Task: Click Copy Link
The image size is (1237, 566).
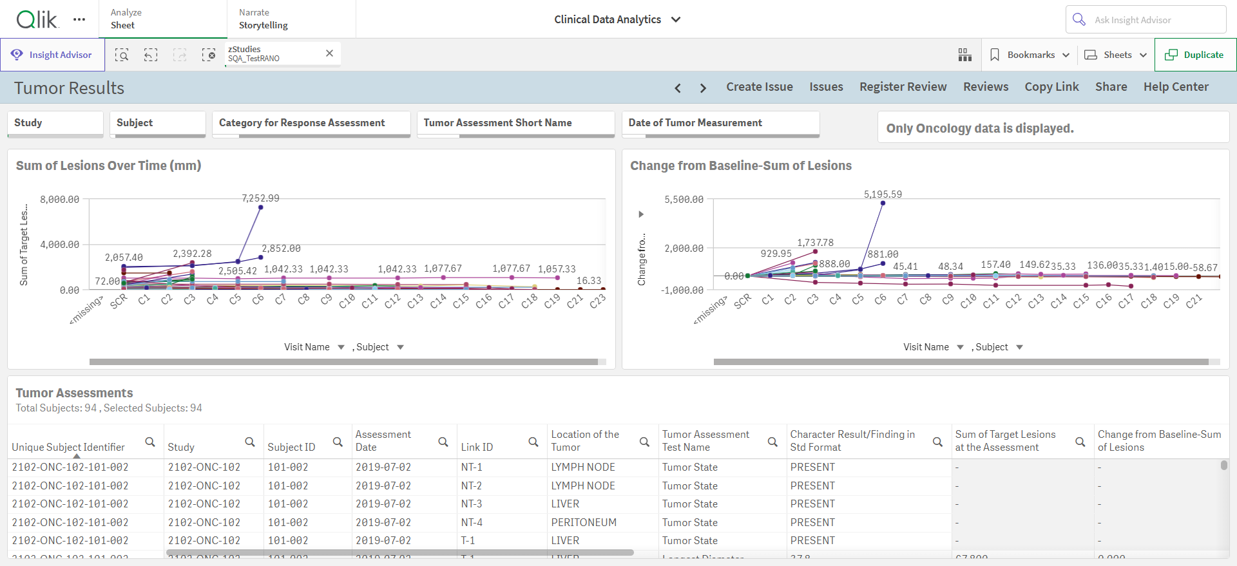Action: [1051, 87]
